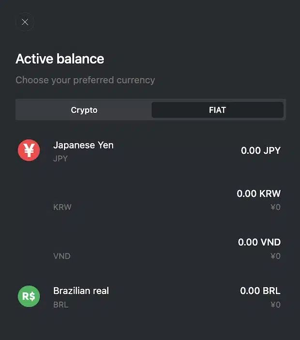Click the green Brazilian real R$ icon
The image size is (300, 340).
coord(29,296)
